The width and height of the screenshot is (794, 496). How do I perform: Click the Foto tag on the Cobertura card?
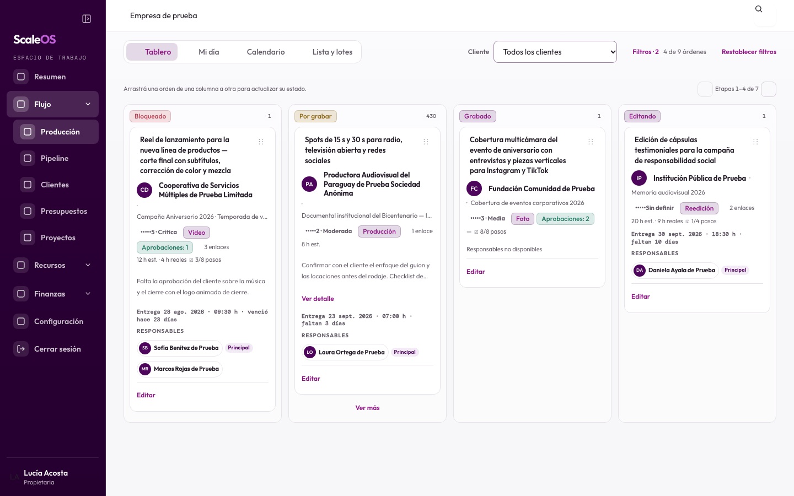[523, 219]
